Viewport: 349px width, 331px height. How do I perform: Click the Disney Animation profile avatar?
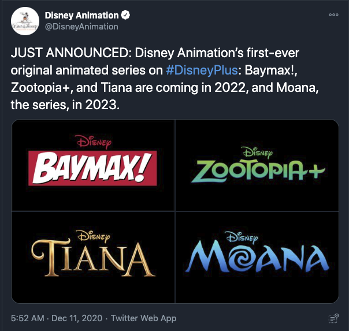pos(25,21)
